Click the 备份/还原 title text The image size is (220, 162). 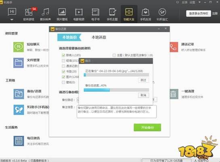click(x=34, y=91)
